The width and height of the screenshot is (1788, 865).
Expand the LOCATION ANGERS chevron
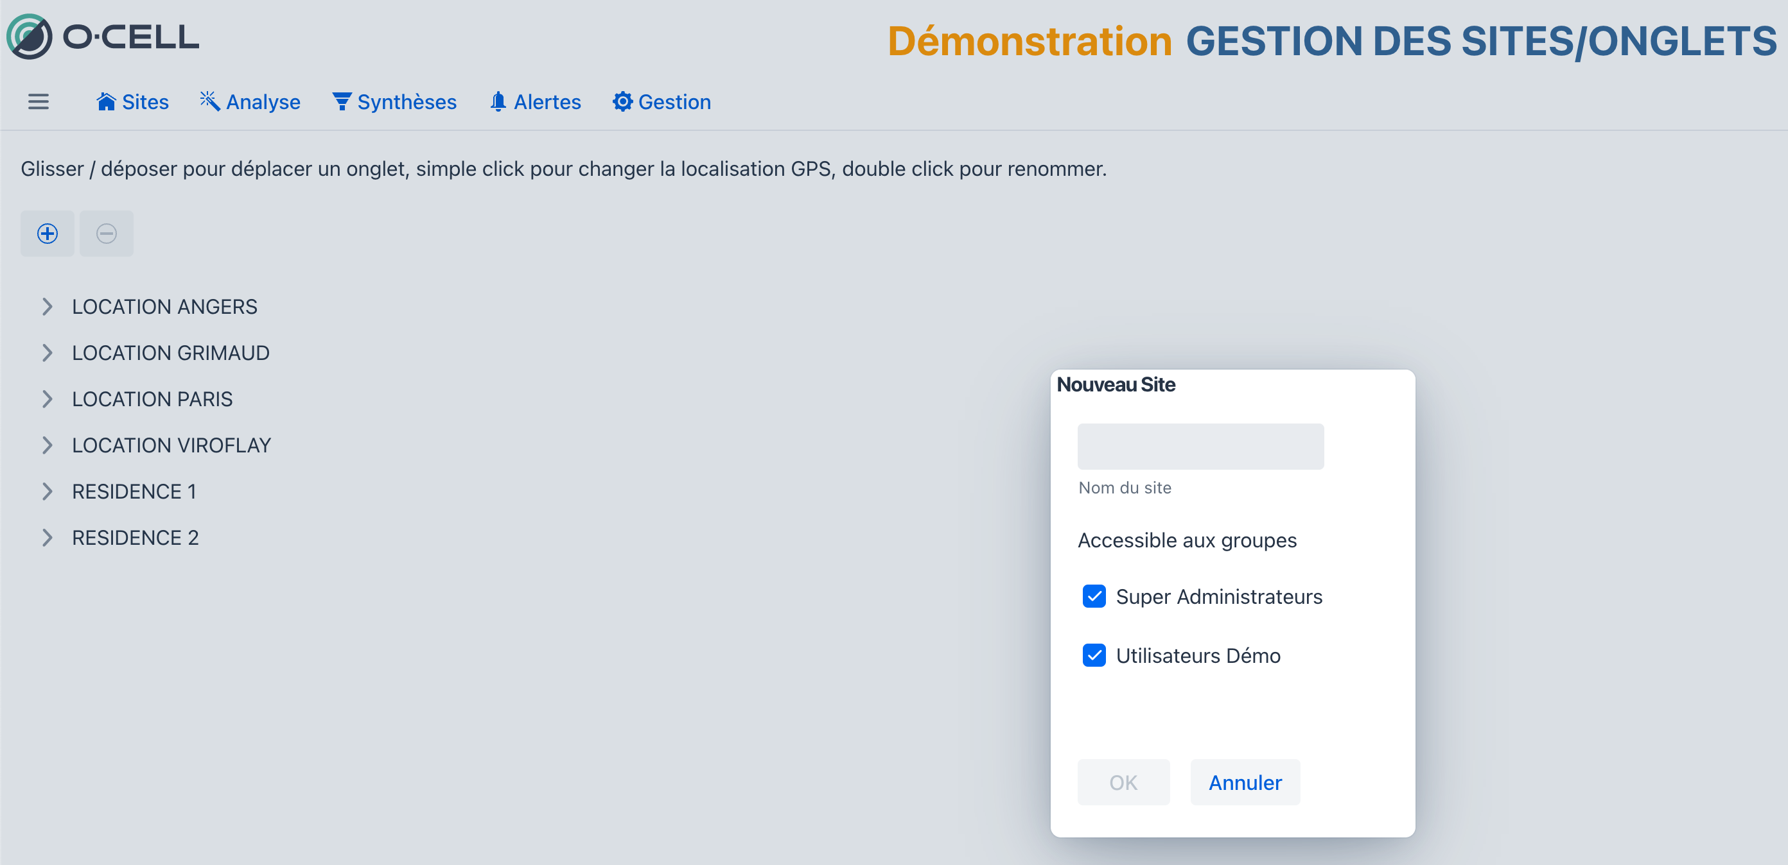(47, 307)
